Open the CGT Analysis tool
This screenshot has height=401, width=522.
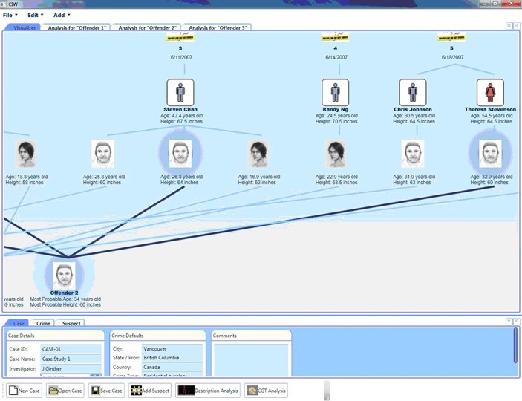click(266, 391)
